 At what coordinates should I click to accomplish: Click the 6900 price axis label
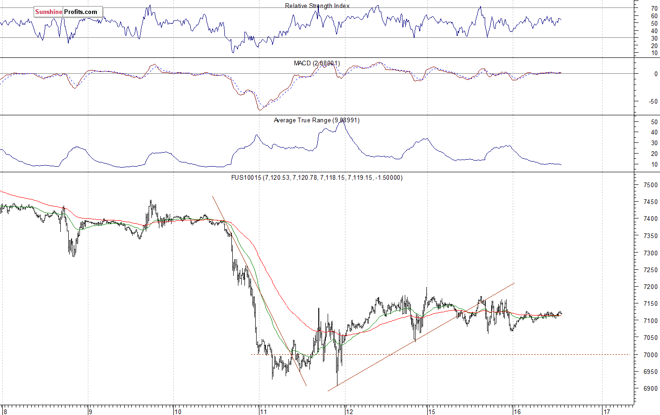pyautogui.click(x=650, y=388)
